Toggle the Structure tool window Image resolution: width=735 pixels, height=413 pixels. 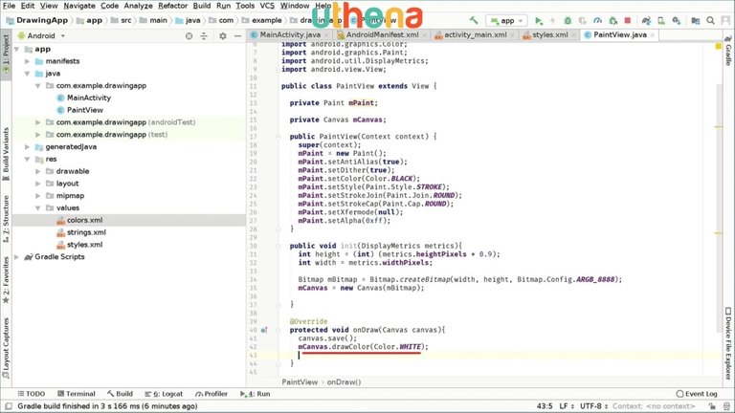pos(6,217)
